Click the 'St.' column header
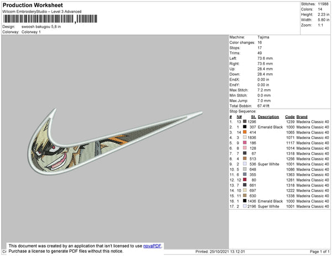This screenshot has width=332, height=256. click(253, 117)
